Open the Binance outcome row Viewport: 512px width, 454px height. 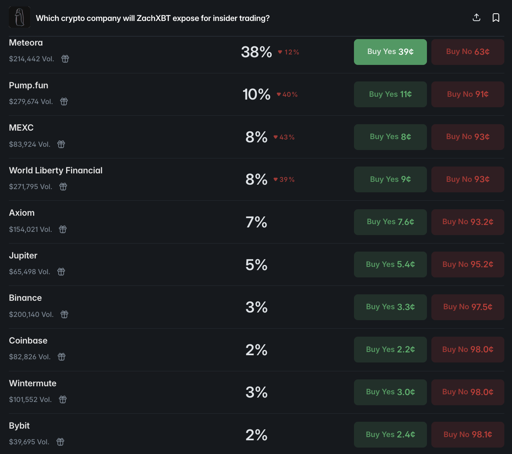(25, 298)
